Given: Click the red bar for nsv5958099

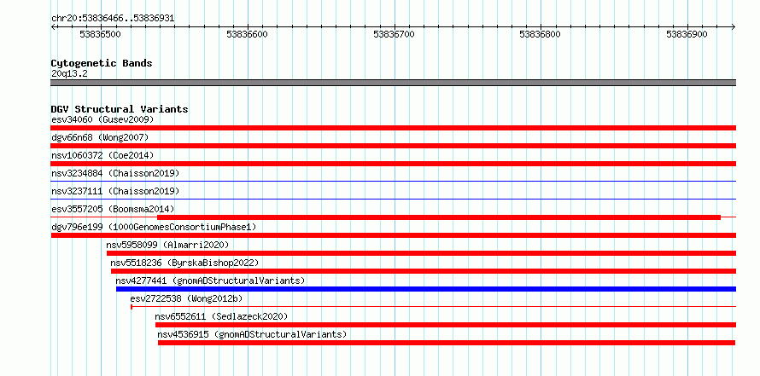Looking at the screenshot, I should [421, 253].
